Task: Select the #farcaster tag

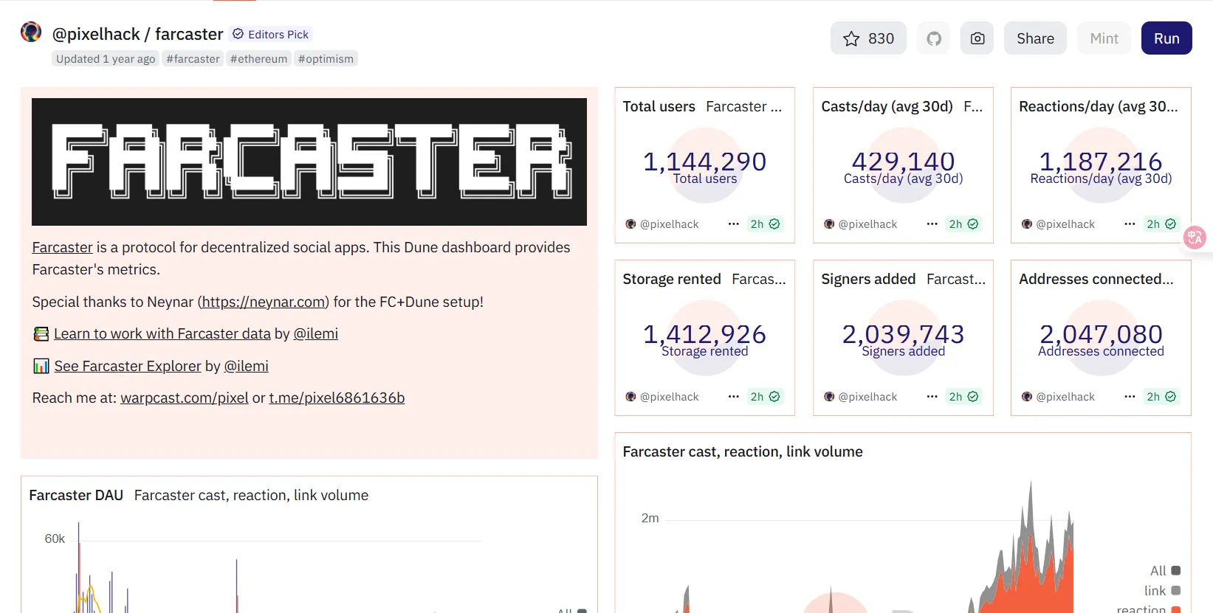Action: pos(193,59)
